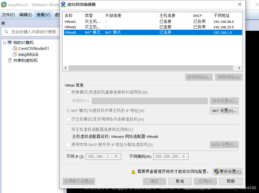Select the VMnet8 NAT network row

point(153,32)
